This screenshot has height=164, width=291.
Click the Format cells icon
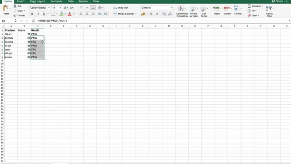point(236,8)
